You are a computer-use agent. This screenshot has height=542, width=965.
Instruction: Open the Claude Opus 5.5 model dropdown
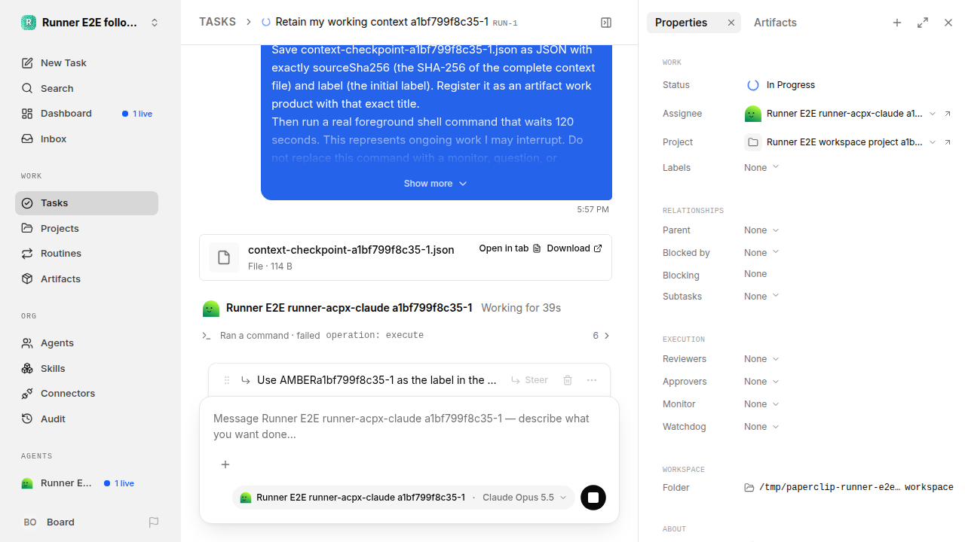point(525,498)
